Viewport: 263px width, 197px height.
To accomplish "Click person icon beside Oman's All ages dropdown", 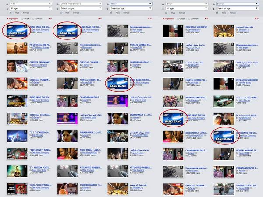I will point(163,8).
